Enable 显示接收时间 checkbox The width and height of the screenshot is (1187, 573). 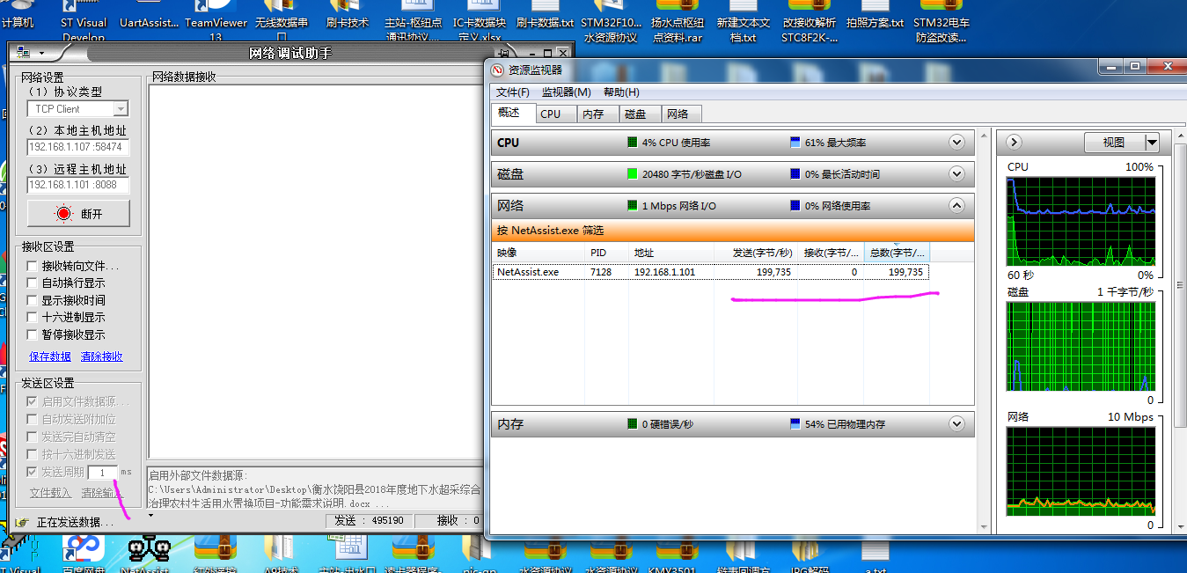click(33, 300)
